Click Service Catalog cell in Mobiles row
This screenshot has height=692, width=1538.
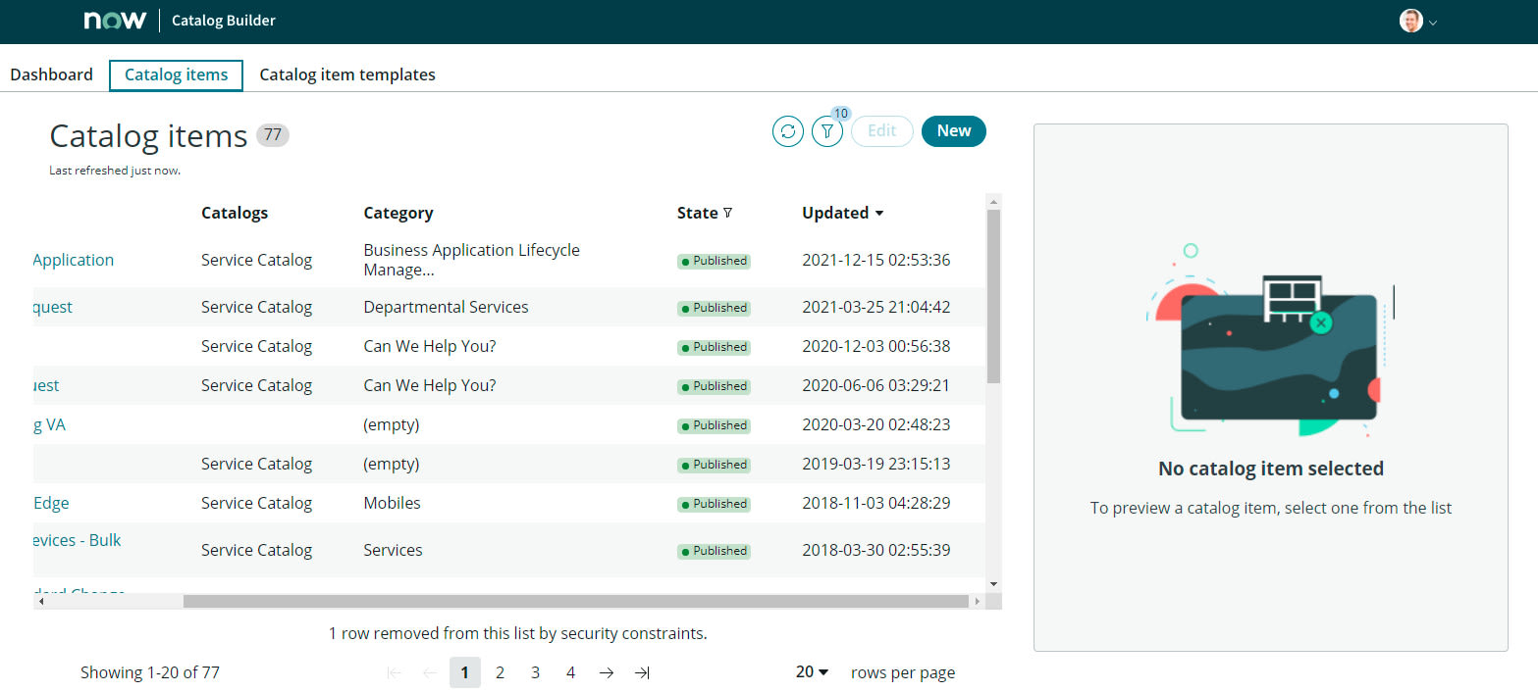(x=256, y=503)
